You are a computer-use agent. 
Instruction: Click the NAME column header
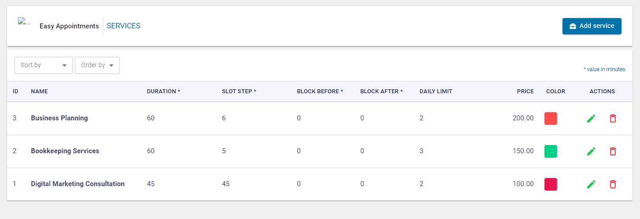(x=39, y=91)
